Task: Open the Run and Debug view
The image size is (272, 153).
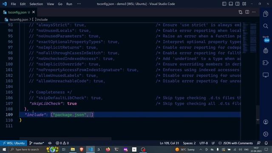Action: 266,51
